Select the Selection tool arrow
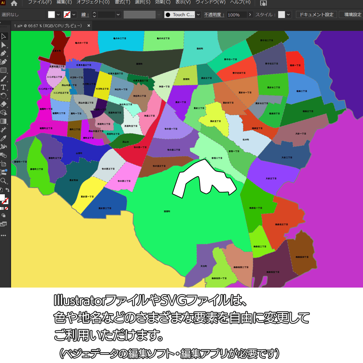Screen dimensions: 363x363 (x=4, y=36)
